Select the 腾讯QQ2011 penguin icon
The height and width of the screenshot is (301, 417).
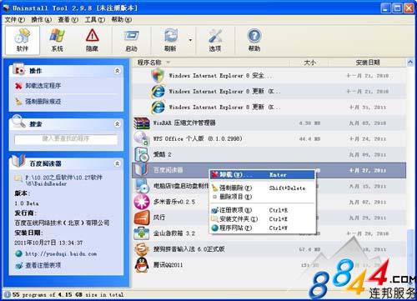point(141,265)
